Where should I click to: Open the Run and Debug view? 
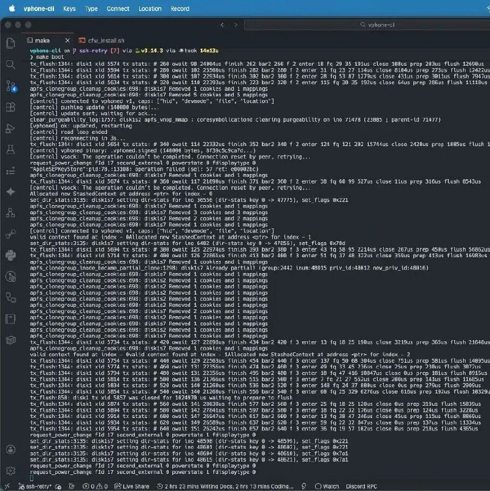[10, 128]
